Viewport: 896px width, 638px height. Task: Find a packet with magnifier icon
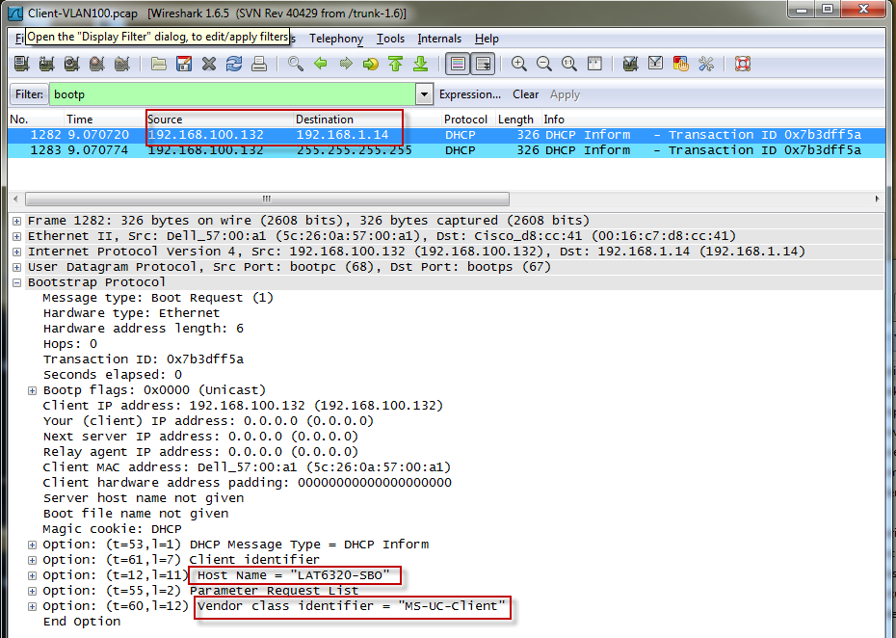tap(296, 64)
